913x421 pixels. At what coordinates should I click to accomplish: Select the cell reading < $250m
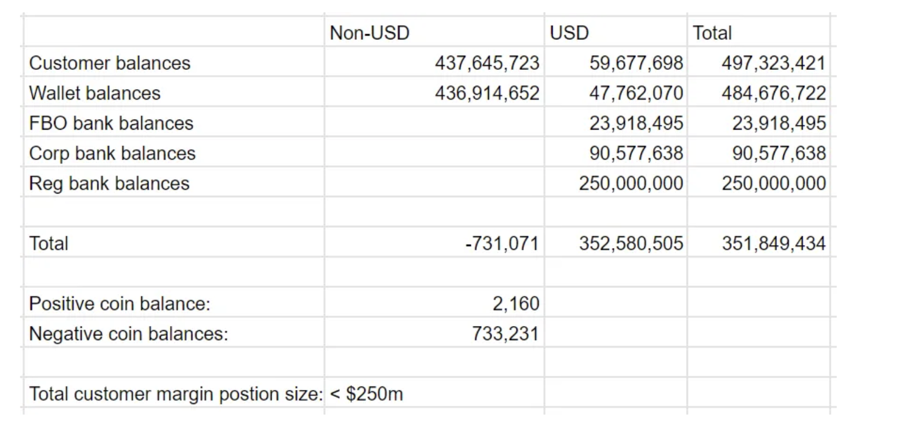[x=434, y=393]
